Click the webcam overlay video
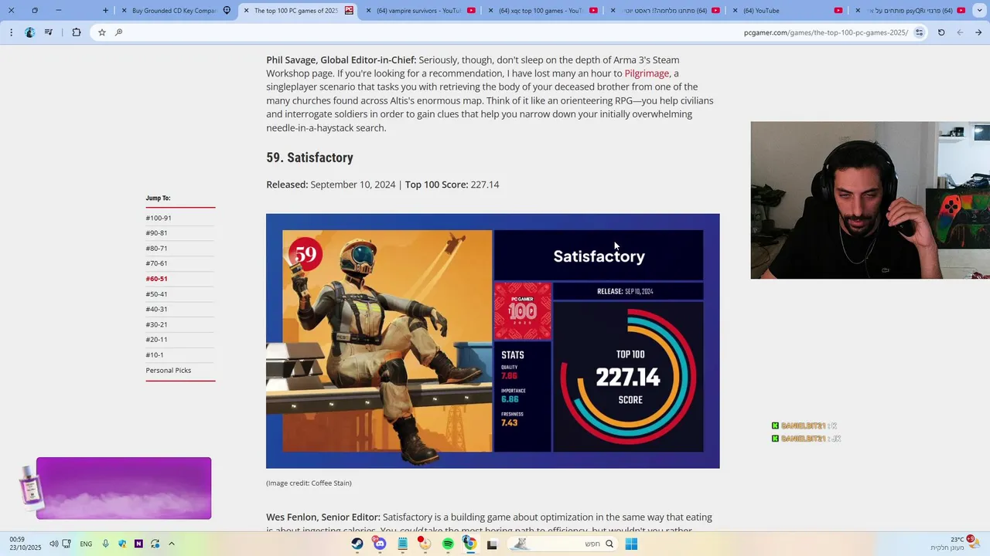The height and width of the screenshot is (556, 990). click(870, 200)
